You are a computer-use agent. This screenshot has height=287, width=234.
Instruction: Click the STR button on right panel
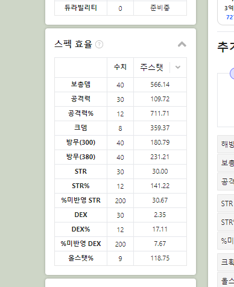pos(226,203)
